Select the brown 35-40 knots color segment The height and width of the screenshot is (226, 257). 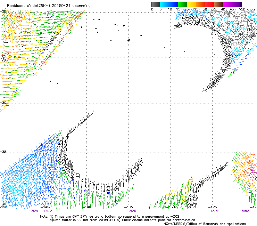coord(219,4)
